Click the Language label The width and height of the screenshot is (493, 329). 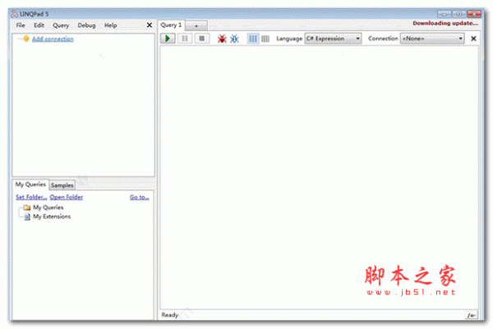click(289, 39)
